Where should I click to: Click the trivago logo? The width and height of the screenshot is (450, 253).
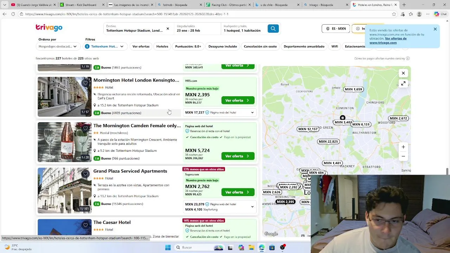(49, 28)
